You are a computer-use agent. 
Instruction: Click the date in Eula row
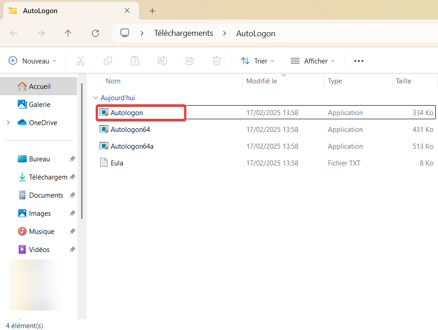pyautogui.click(x=273, y=163)
